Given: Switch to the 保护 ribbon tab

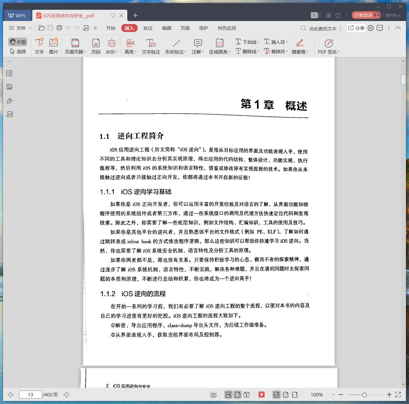Looking at the screenshot, I should [x=203, y=28].
